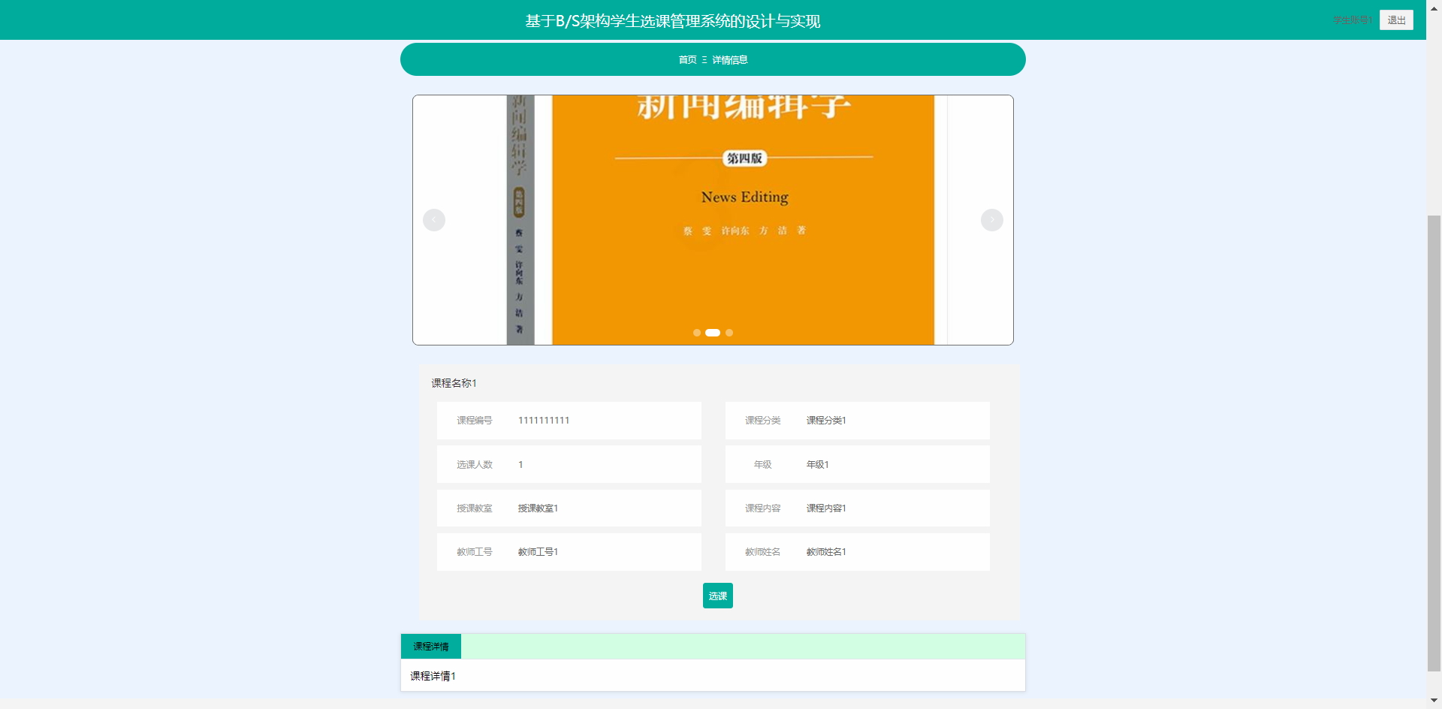Viewport: 1442px width, 709px height.
Task: Go to 首页 in the breadcrumb
Action: click(x=687, y=60)
